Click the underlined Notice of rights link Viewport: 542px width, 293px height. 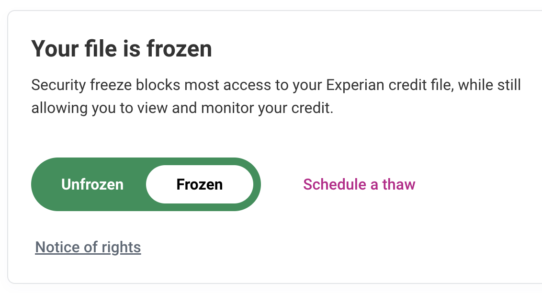coord(88,247)
